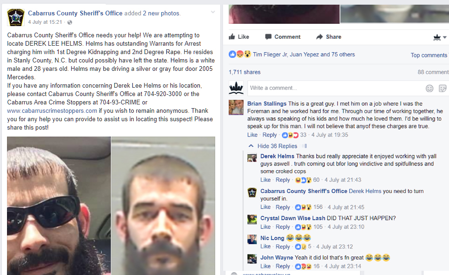Click inside the Write a comment field
The height and width of the screenshot is (275, 449).
[335, 88]
